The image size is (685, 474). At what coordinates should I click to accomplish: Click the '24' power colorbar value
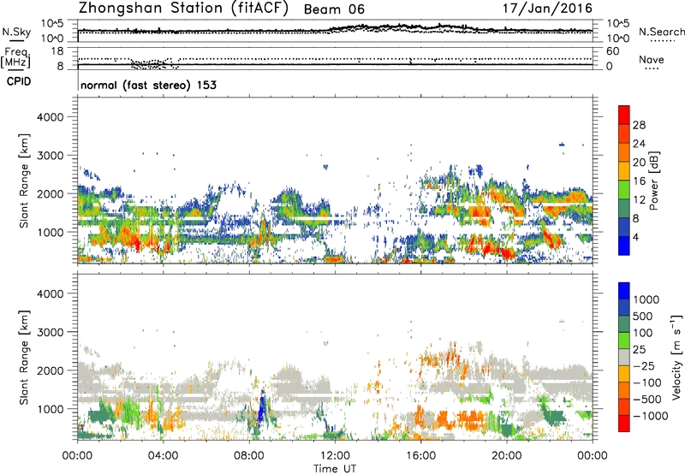click(x=639, y=144)
